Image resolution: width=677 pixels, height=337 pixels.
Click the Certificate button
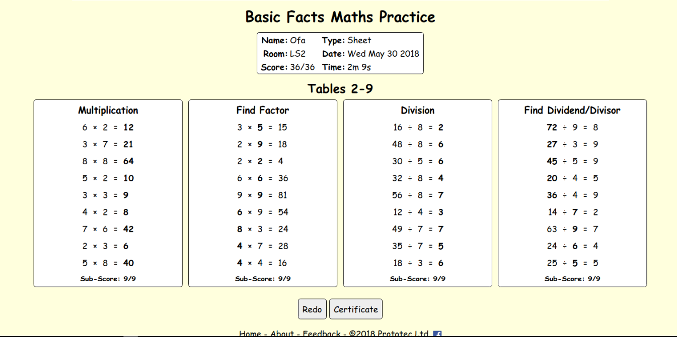[x=355, y=309]
